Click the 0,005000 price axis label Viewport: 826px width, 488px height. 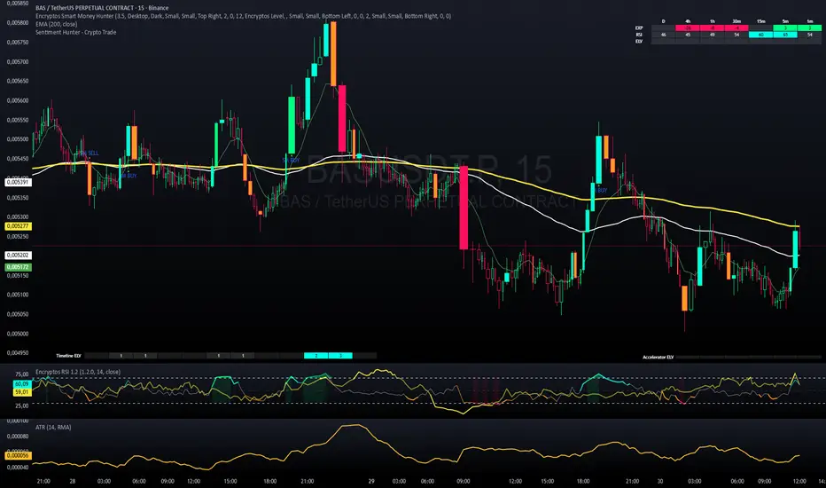pyautogui.click(x=18, y=334)
